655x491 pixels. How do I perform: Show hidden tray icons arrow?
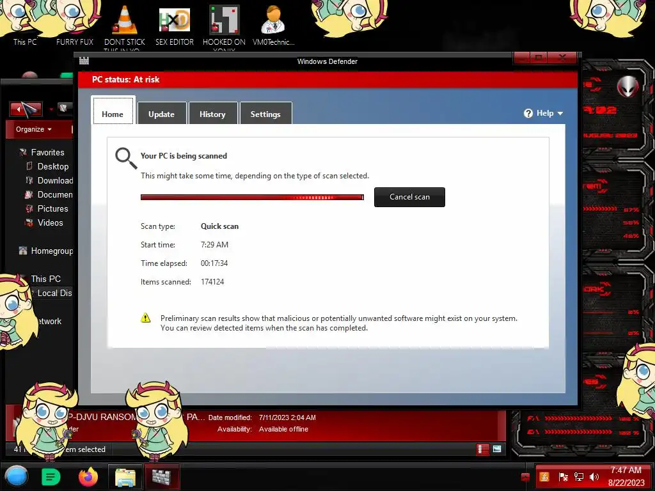tap(525, 477)
